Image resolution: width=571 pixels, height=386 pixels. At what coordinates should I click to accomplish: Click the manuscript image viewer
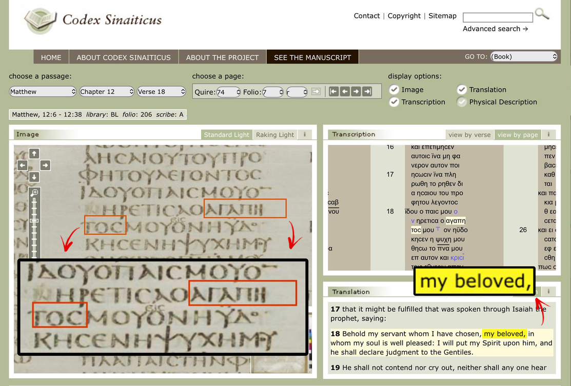pyautogui.click(x=163, y=259)
